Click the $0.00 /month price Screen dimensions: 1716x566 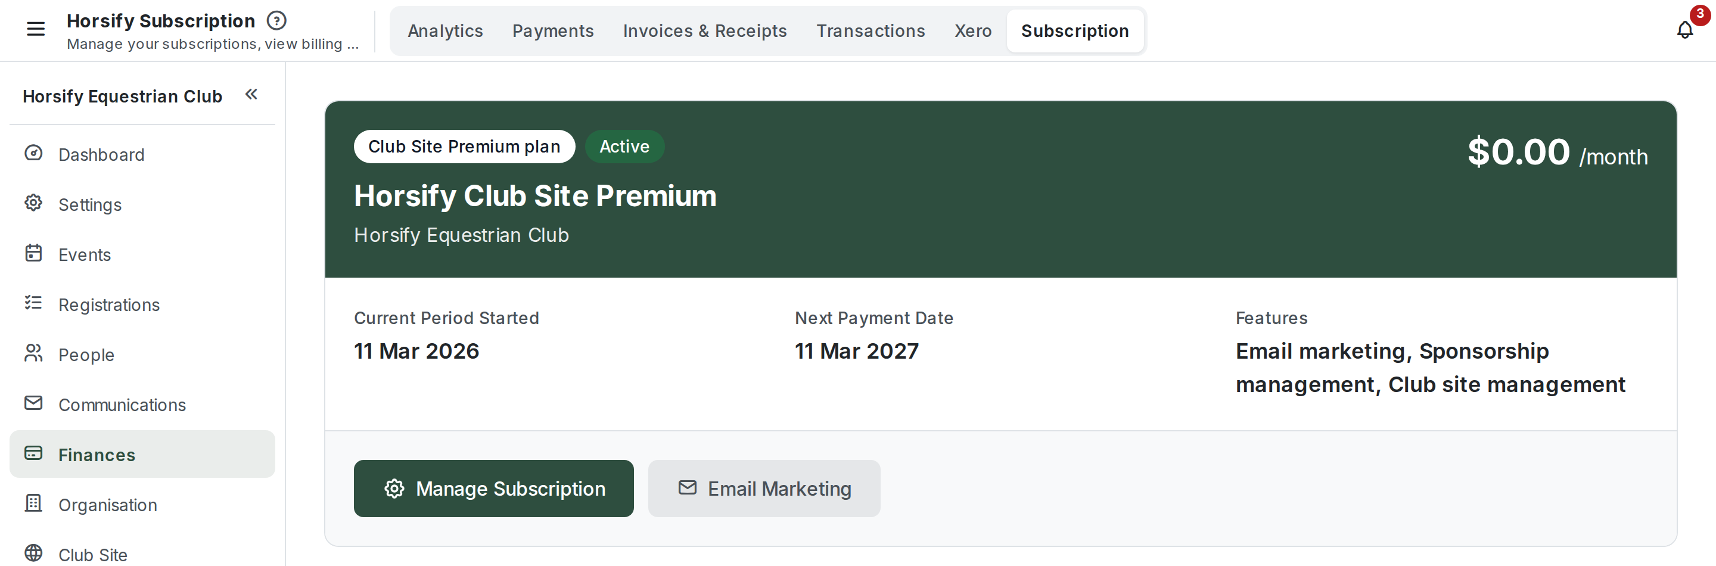tap(1558, 153)
